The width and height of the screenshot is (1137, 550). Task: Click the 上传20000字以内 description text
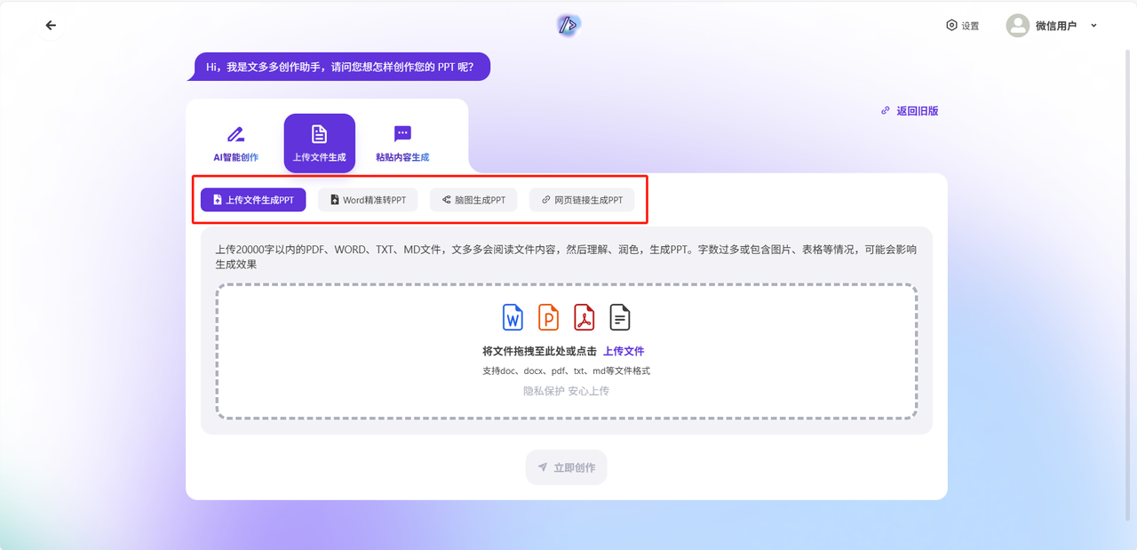(x=566, y=257)
